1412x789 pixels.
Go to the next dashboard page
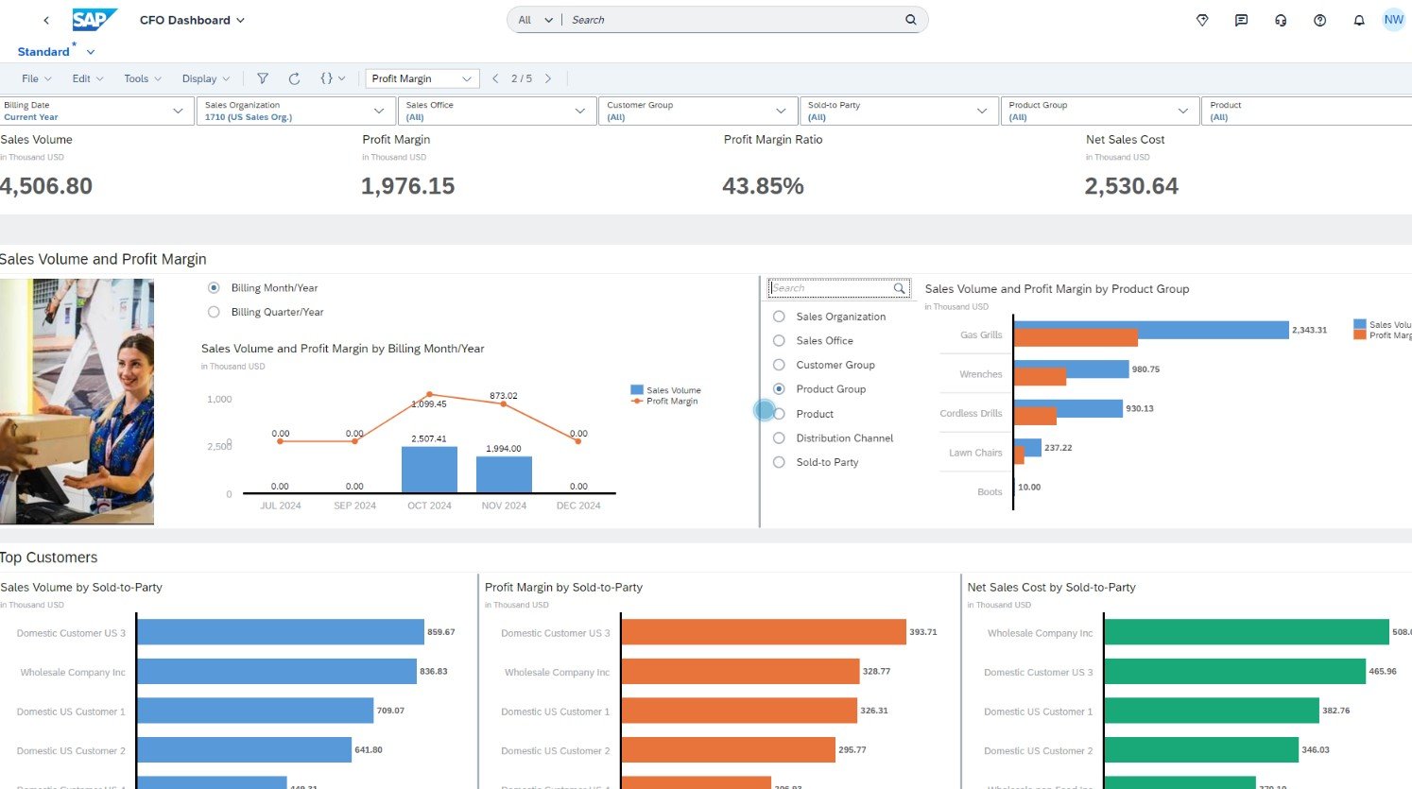coord(548,78)
